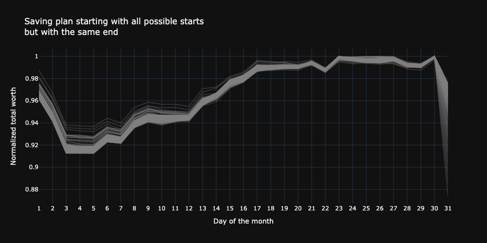Click the line band at day 3
This screenshot has width=487, height=243.
66,146
